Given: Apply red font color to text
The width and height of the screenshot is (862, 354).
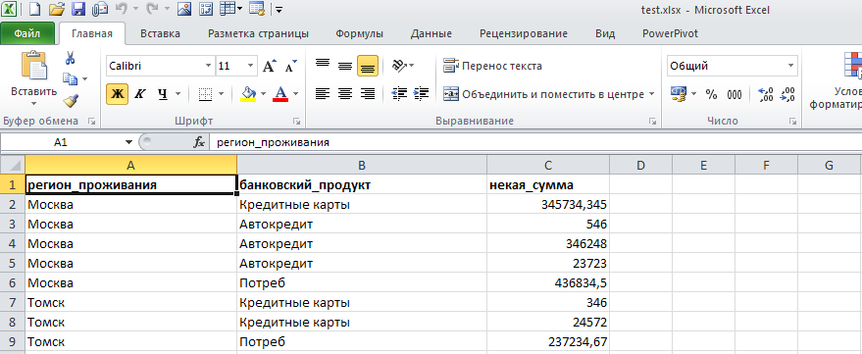Looking at the screenshot, I should 280,94.
